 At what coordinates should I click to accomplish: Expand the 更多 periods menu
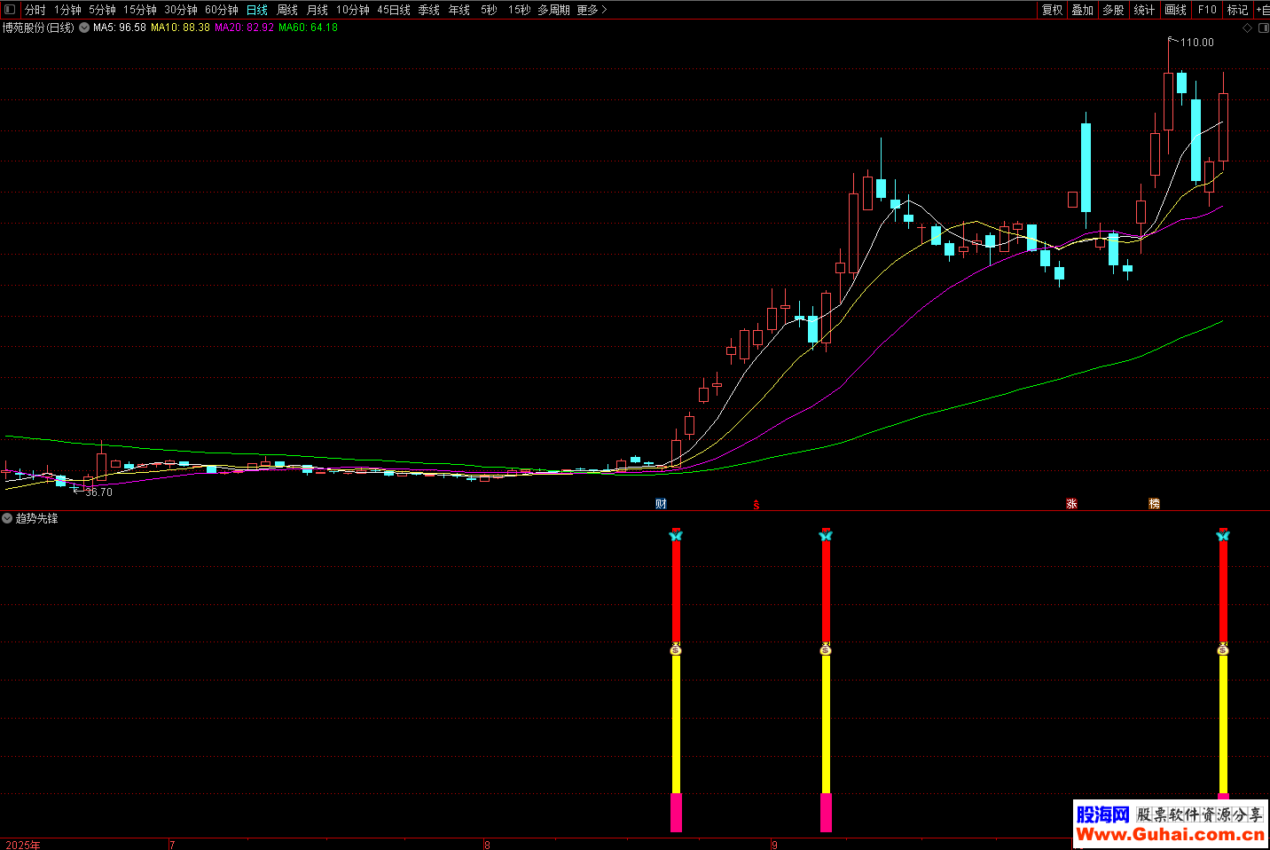pyautogui.click(x=592, y=10)
